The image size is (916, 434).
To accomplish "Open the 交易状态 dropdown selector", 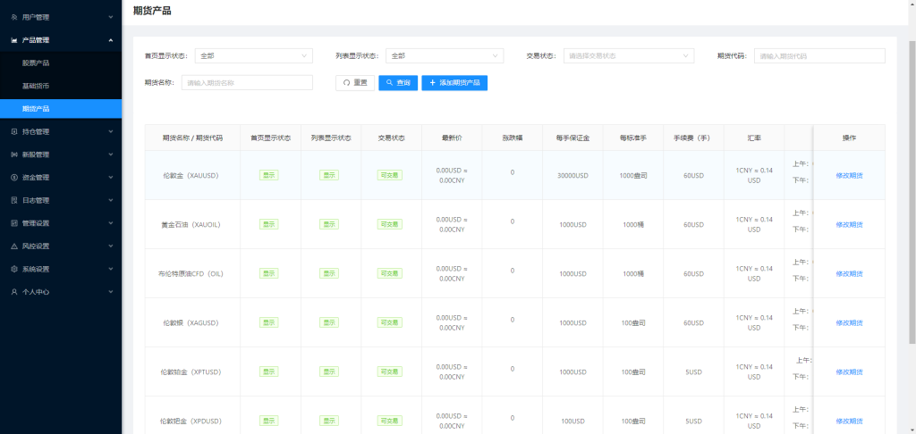I will 629,55.
